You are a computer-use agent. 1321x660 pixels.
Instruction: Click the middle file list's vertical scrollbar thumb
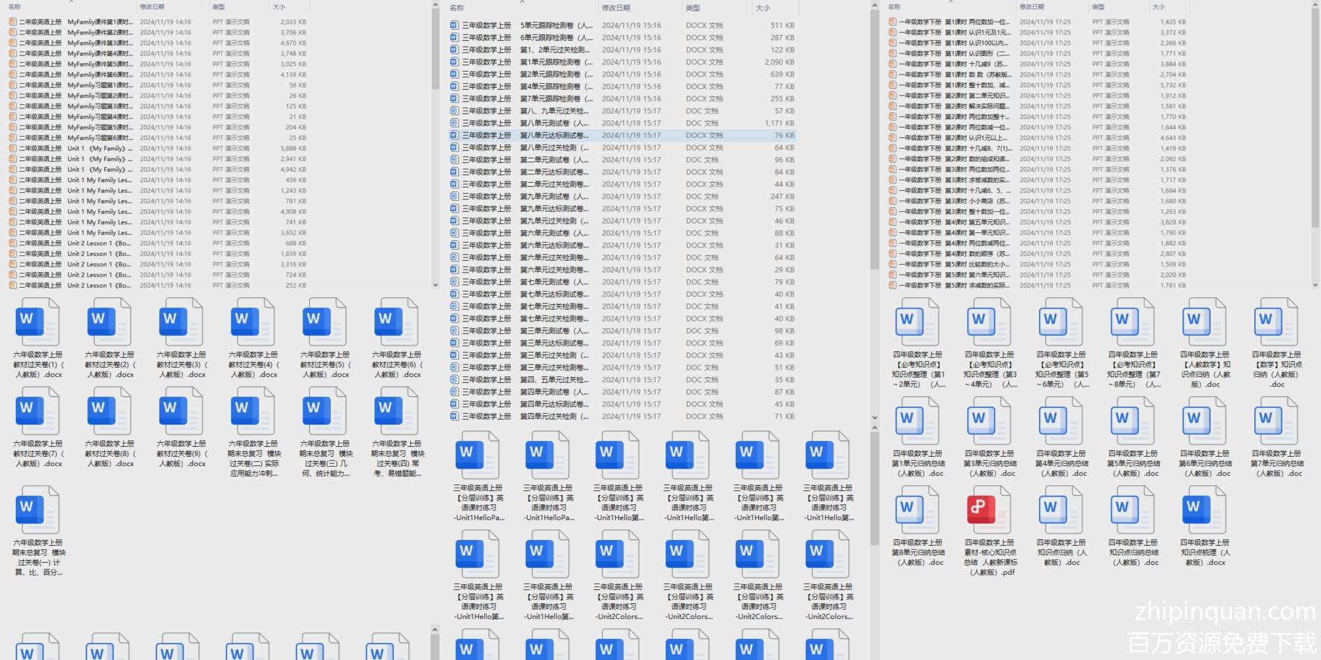point(875,139)
